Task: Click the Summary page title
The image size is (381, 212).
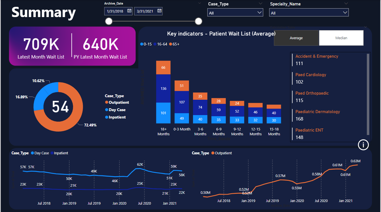Action: click(x=43, y=13)
